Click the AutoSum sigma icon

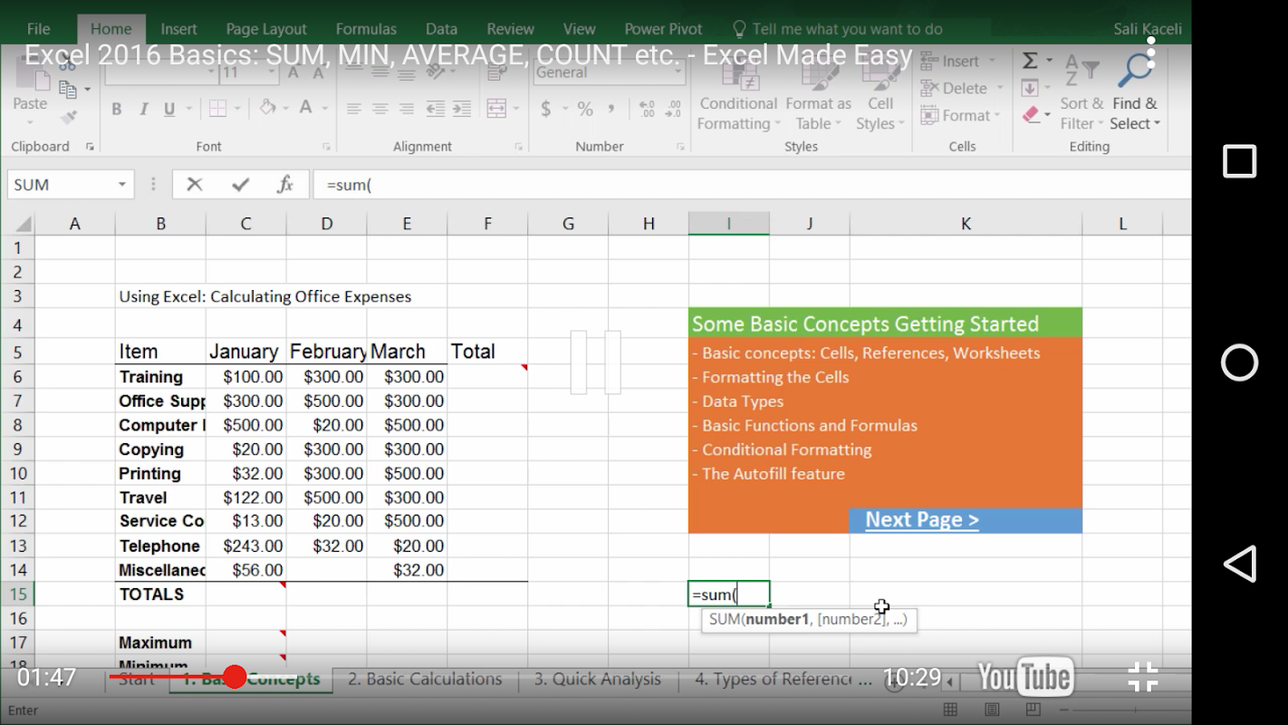tap(1030, 61)
